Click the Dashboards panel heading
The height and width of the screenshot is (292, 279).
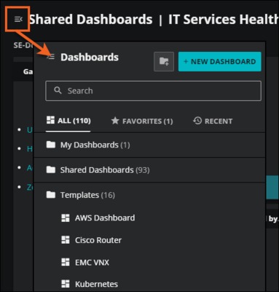(x=90, y=57)
